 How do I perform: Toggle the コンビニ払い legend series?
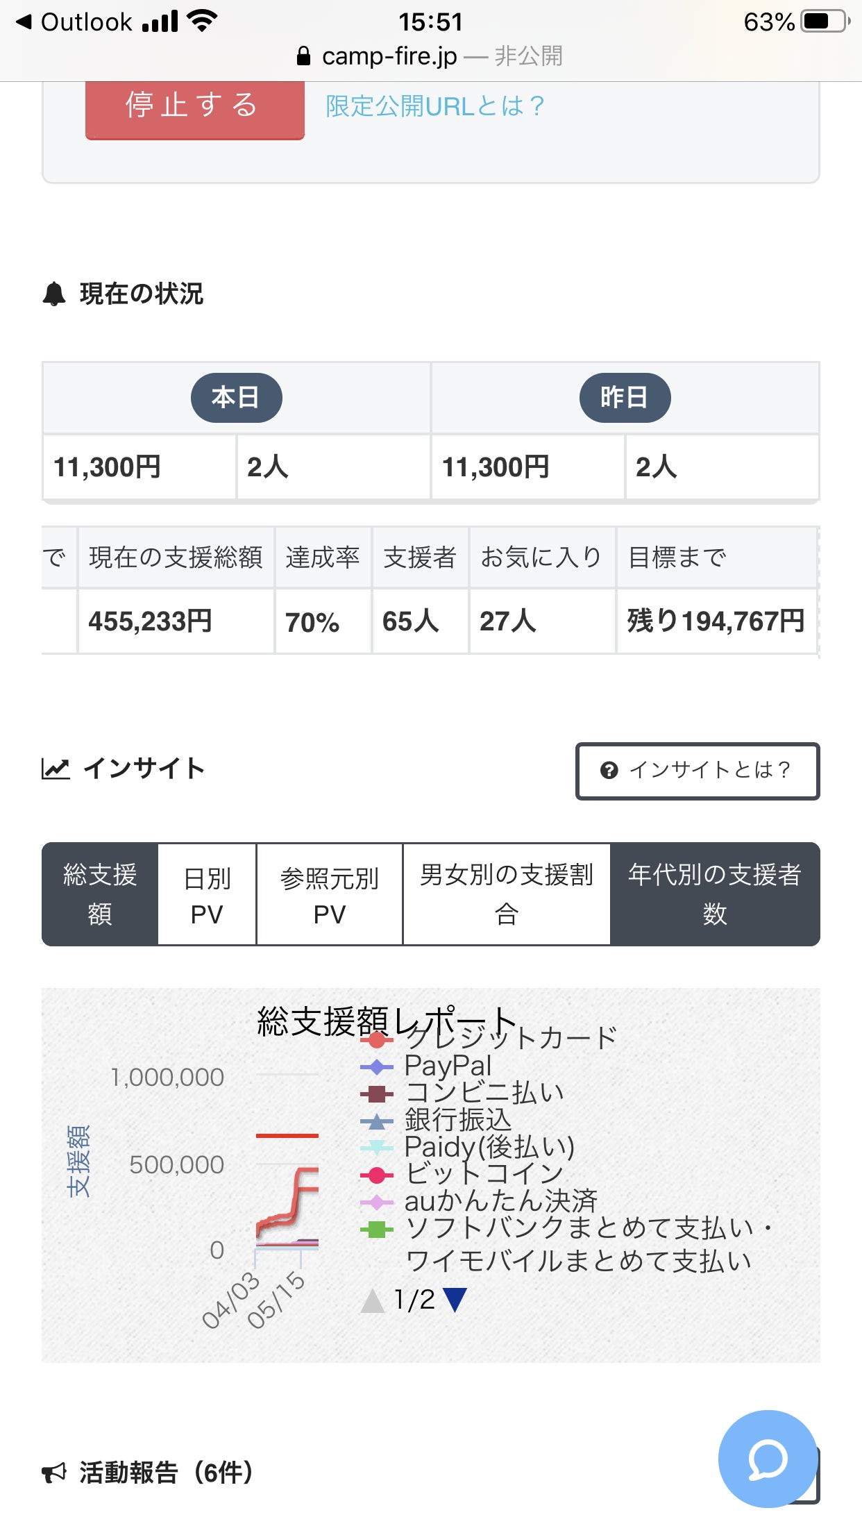coord(484,1093)
